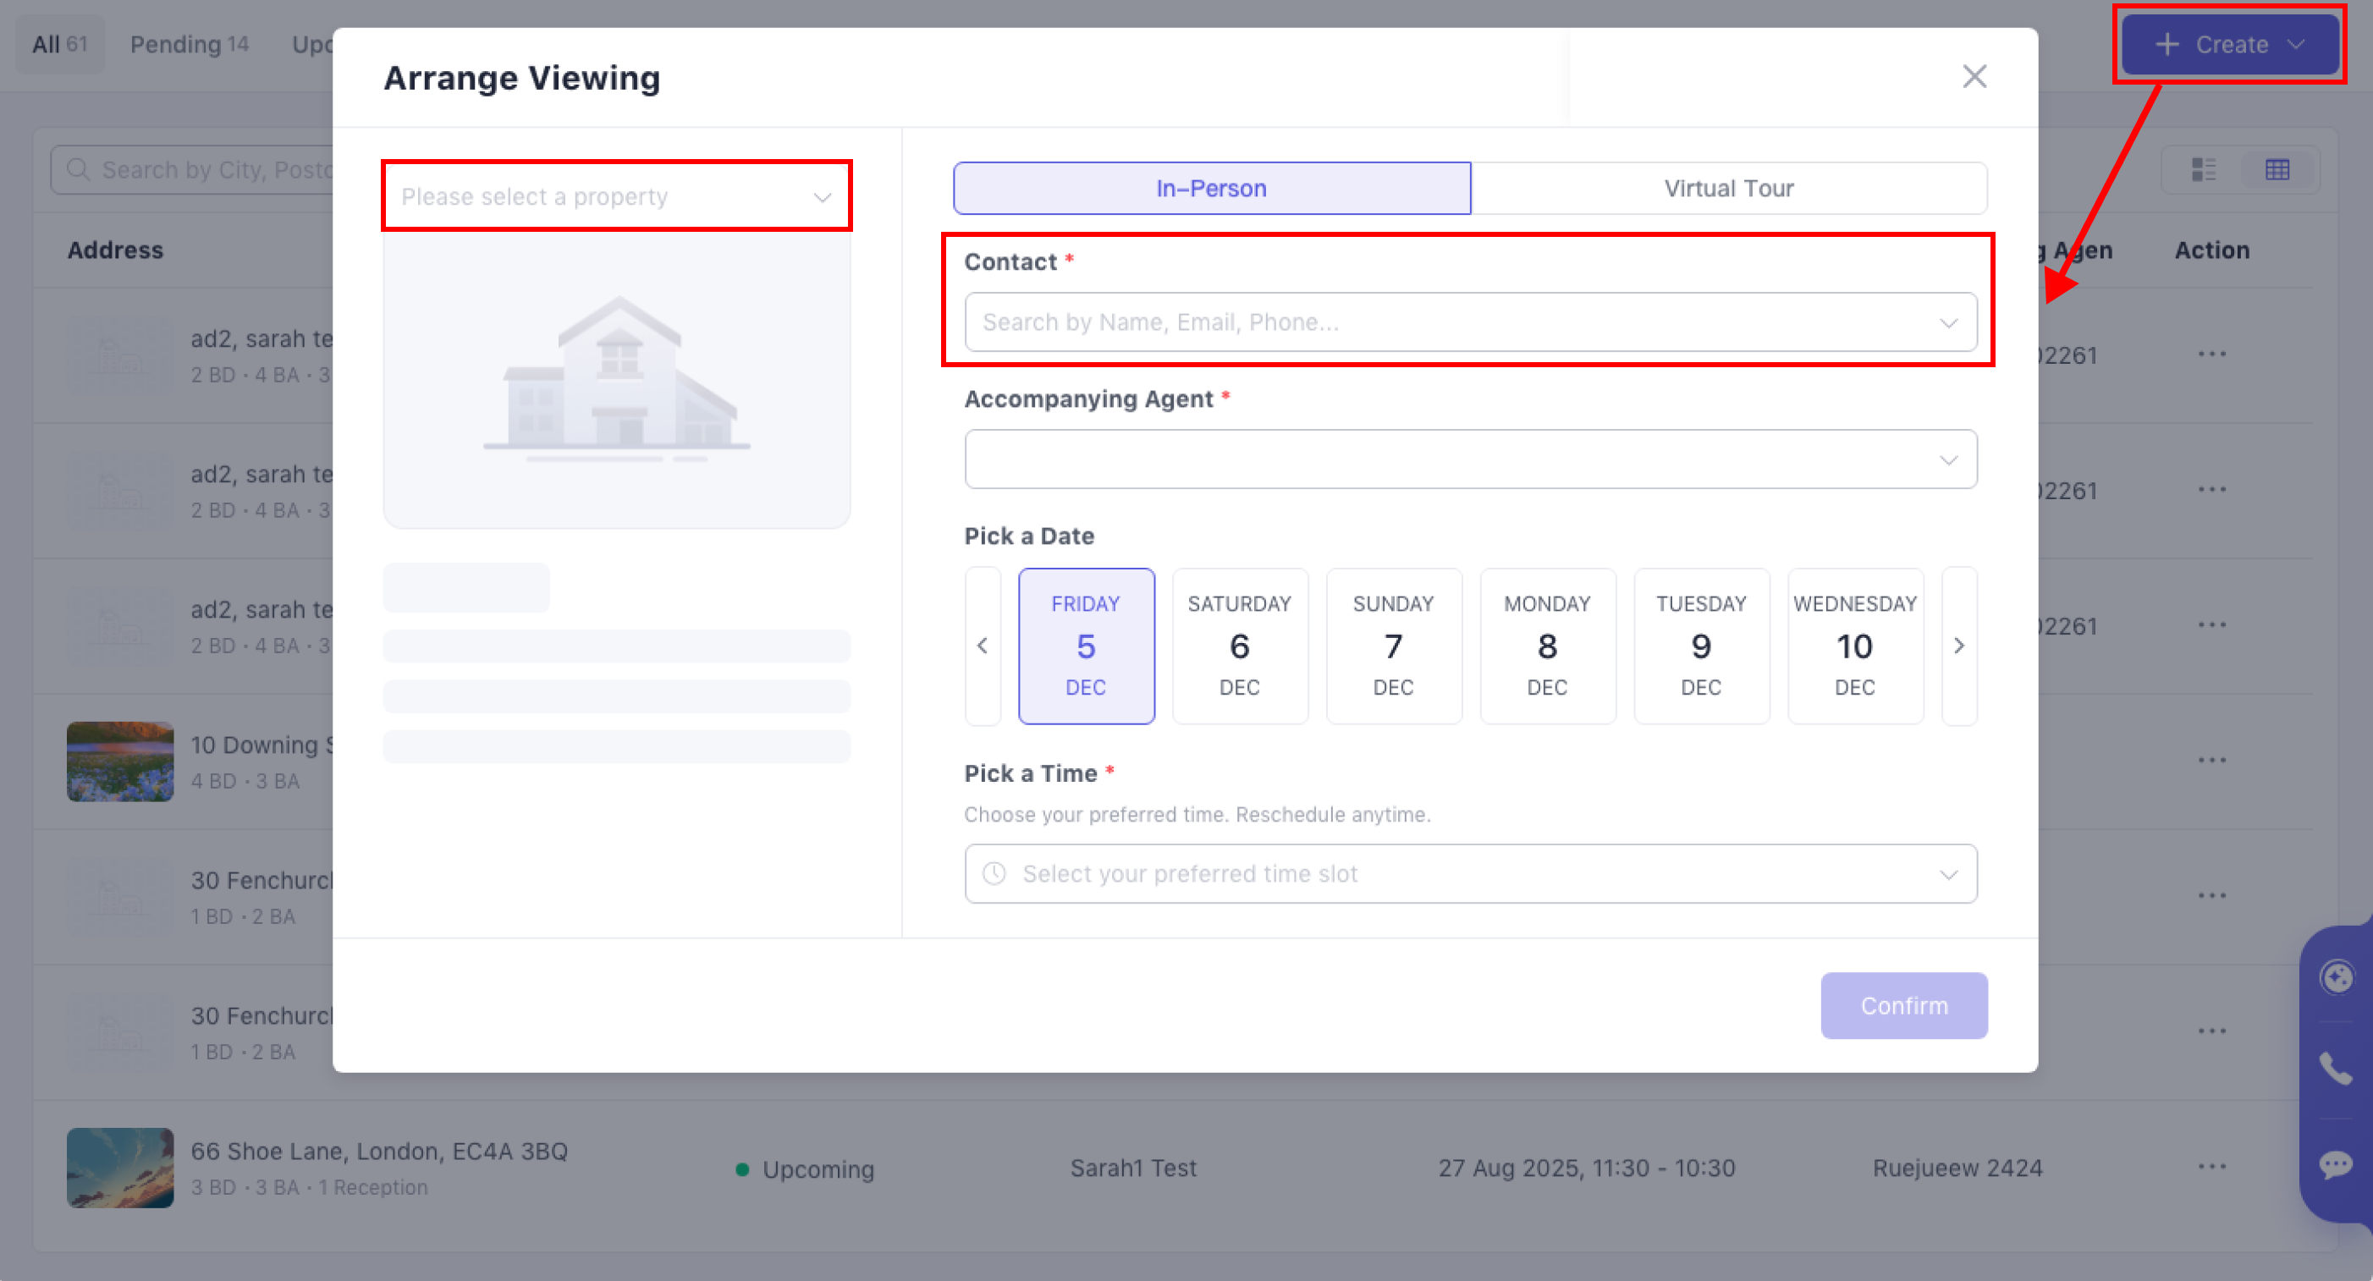
Task: Open the chat bubble icon in side widget
Action: pos(2335,1165)
